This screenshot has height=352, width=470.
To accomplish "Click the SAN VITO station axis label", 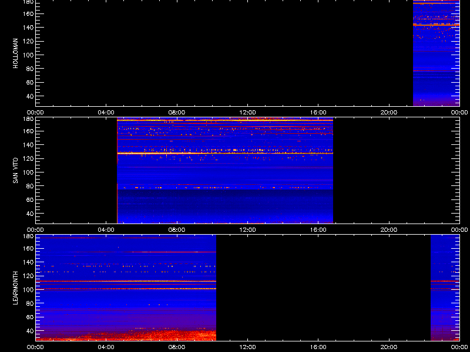I will click(x=16, y=171).
